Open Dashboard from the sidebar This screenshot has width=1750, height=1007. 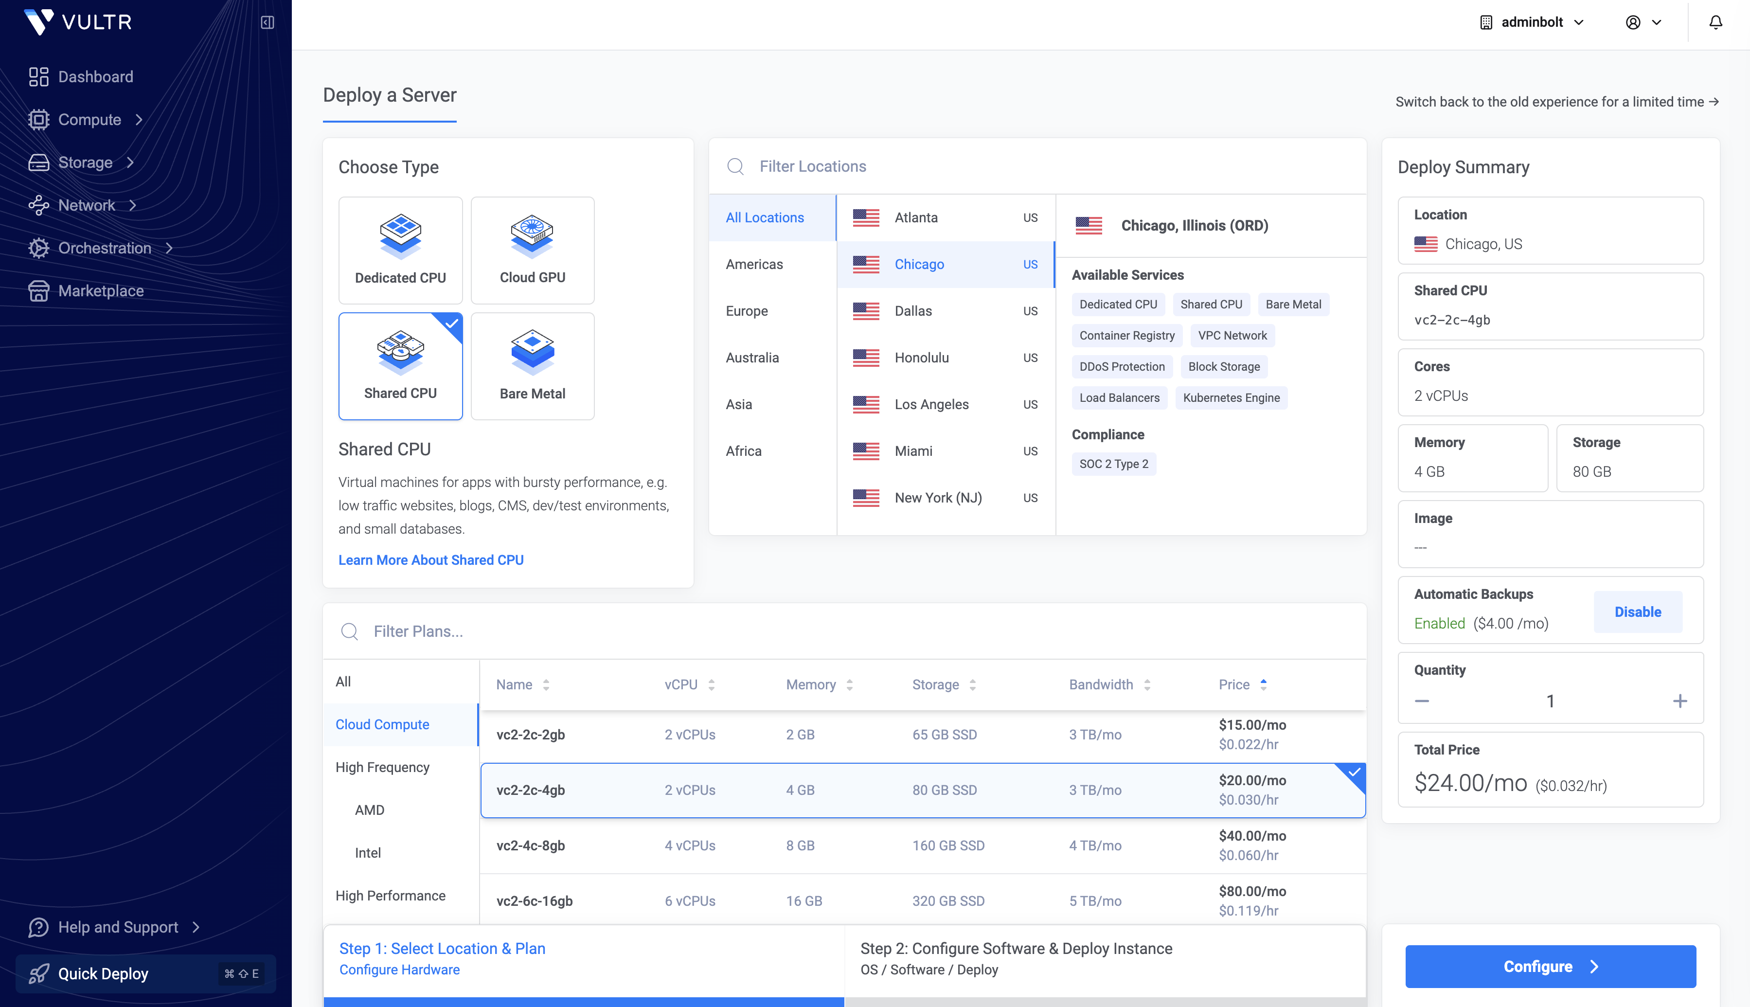[81, 77]
